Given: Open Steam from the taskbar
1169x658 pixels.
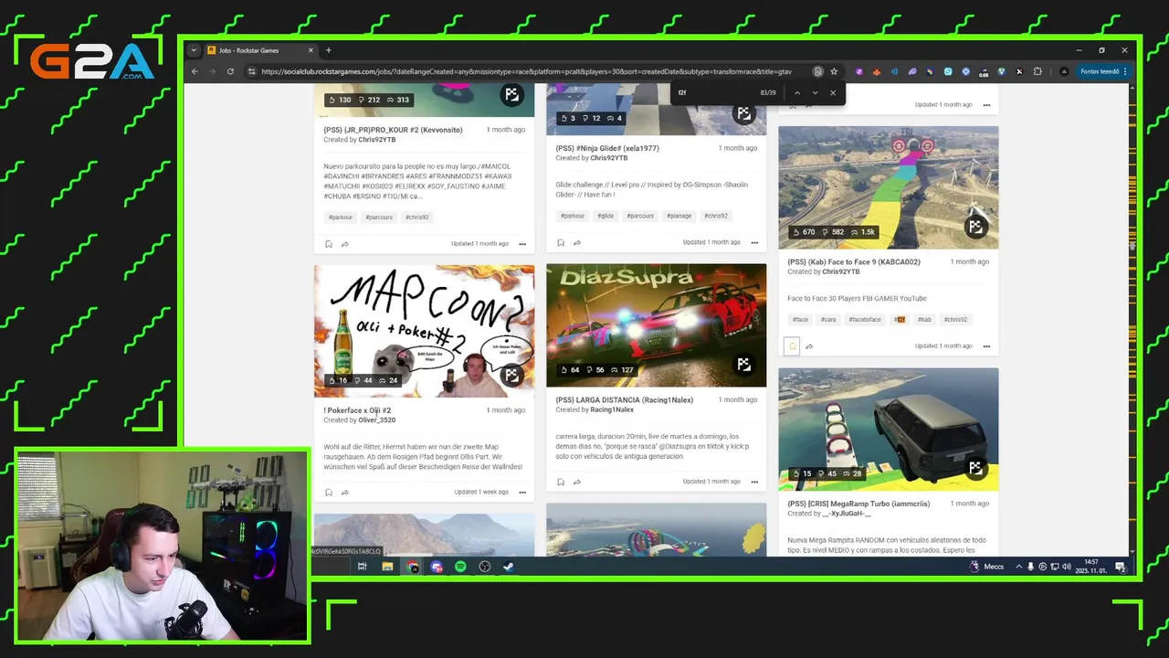Looking at the screenshot, I should click(x=509, y=567).
